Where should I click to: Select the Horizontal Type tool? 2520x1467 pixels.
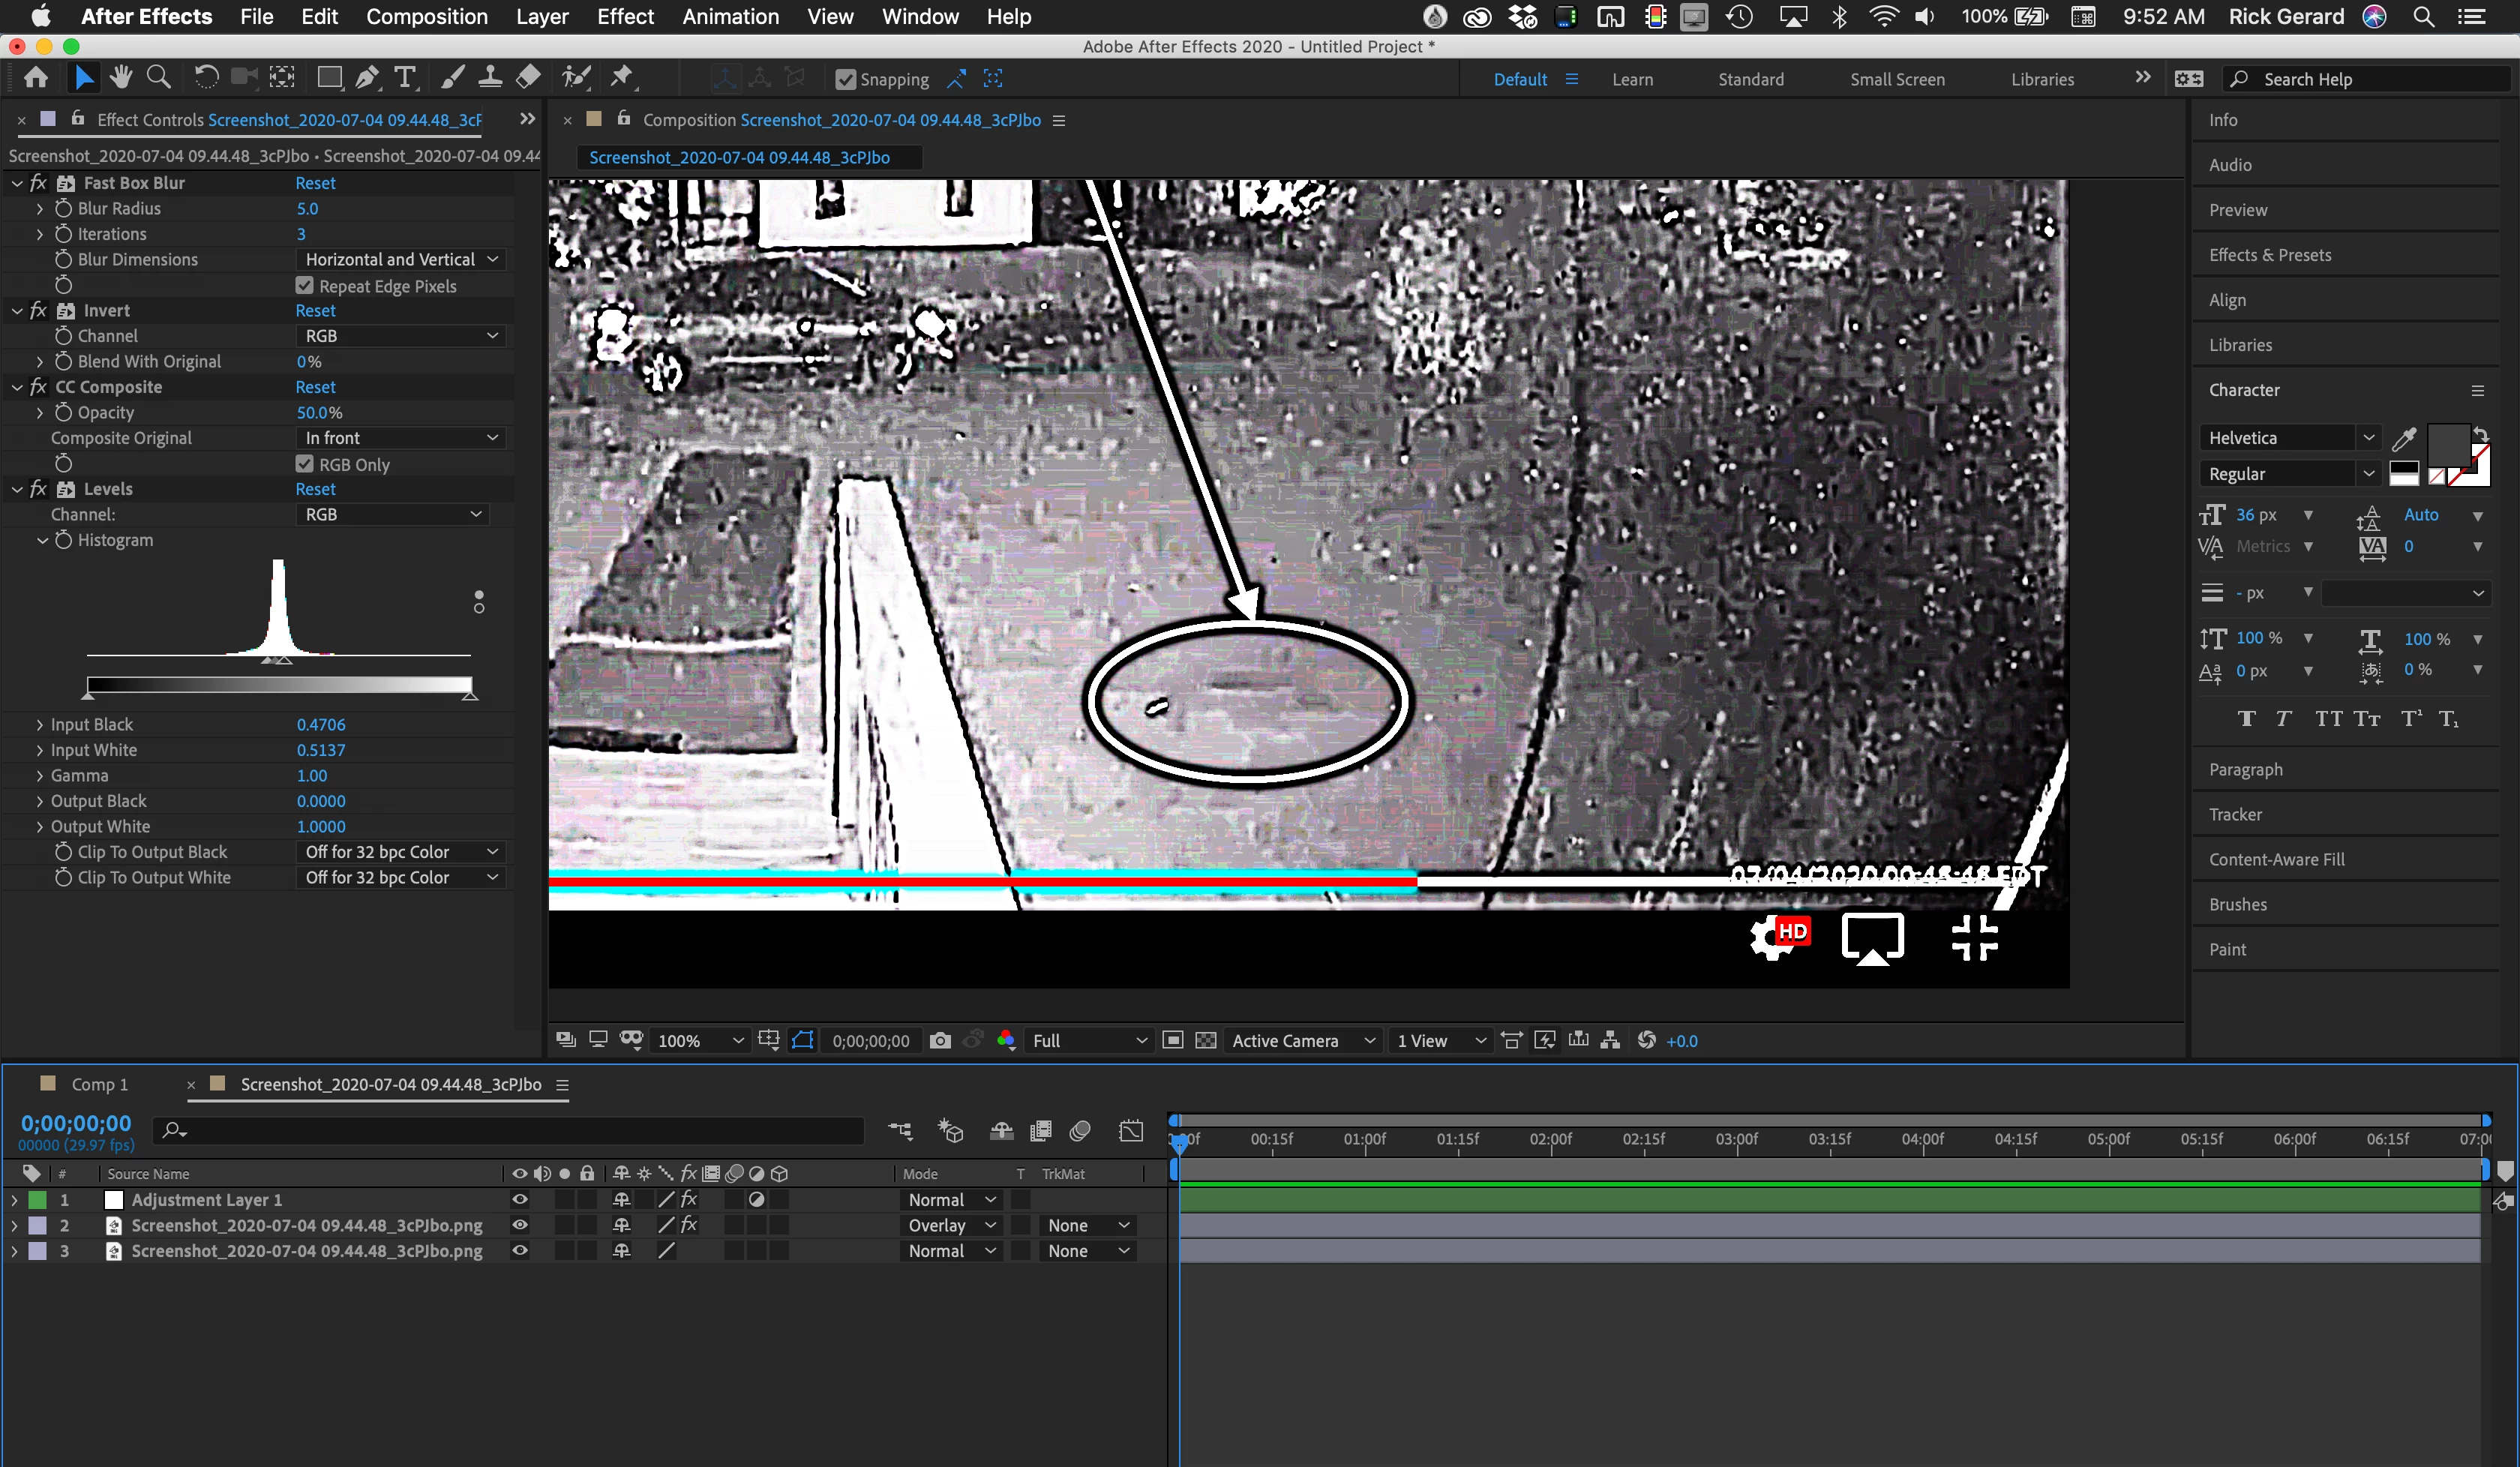[x=405, y=77]
